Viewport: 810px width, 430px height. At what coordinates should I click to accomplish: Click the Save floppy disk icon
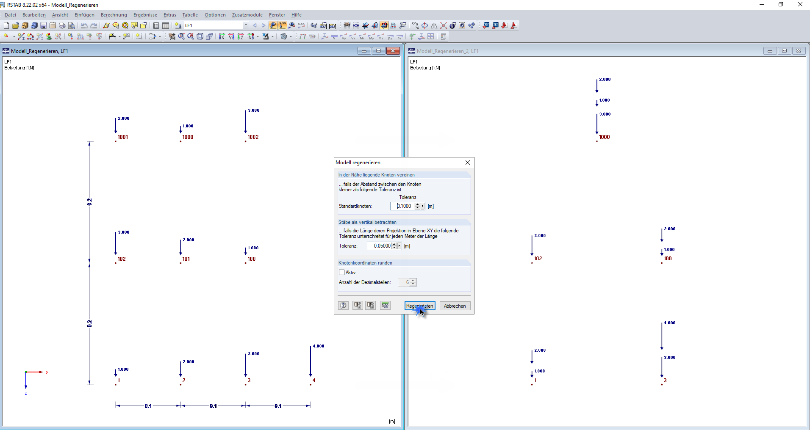pos(43,25)
